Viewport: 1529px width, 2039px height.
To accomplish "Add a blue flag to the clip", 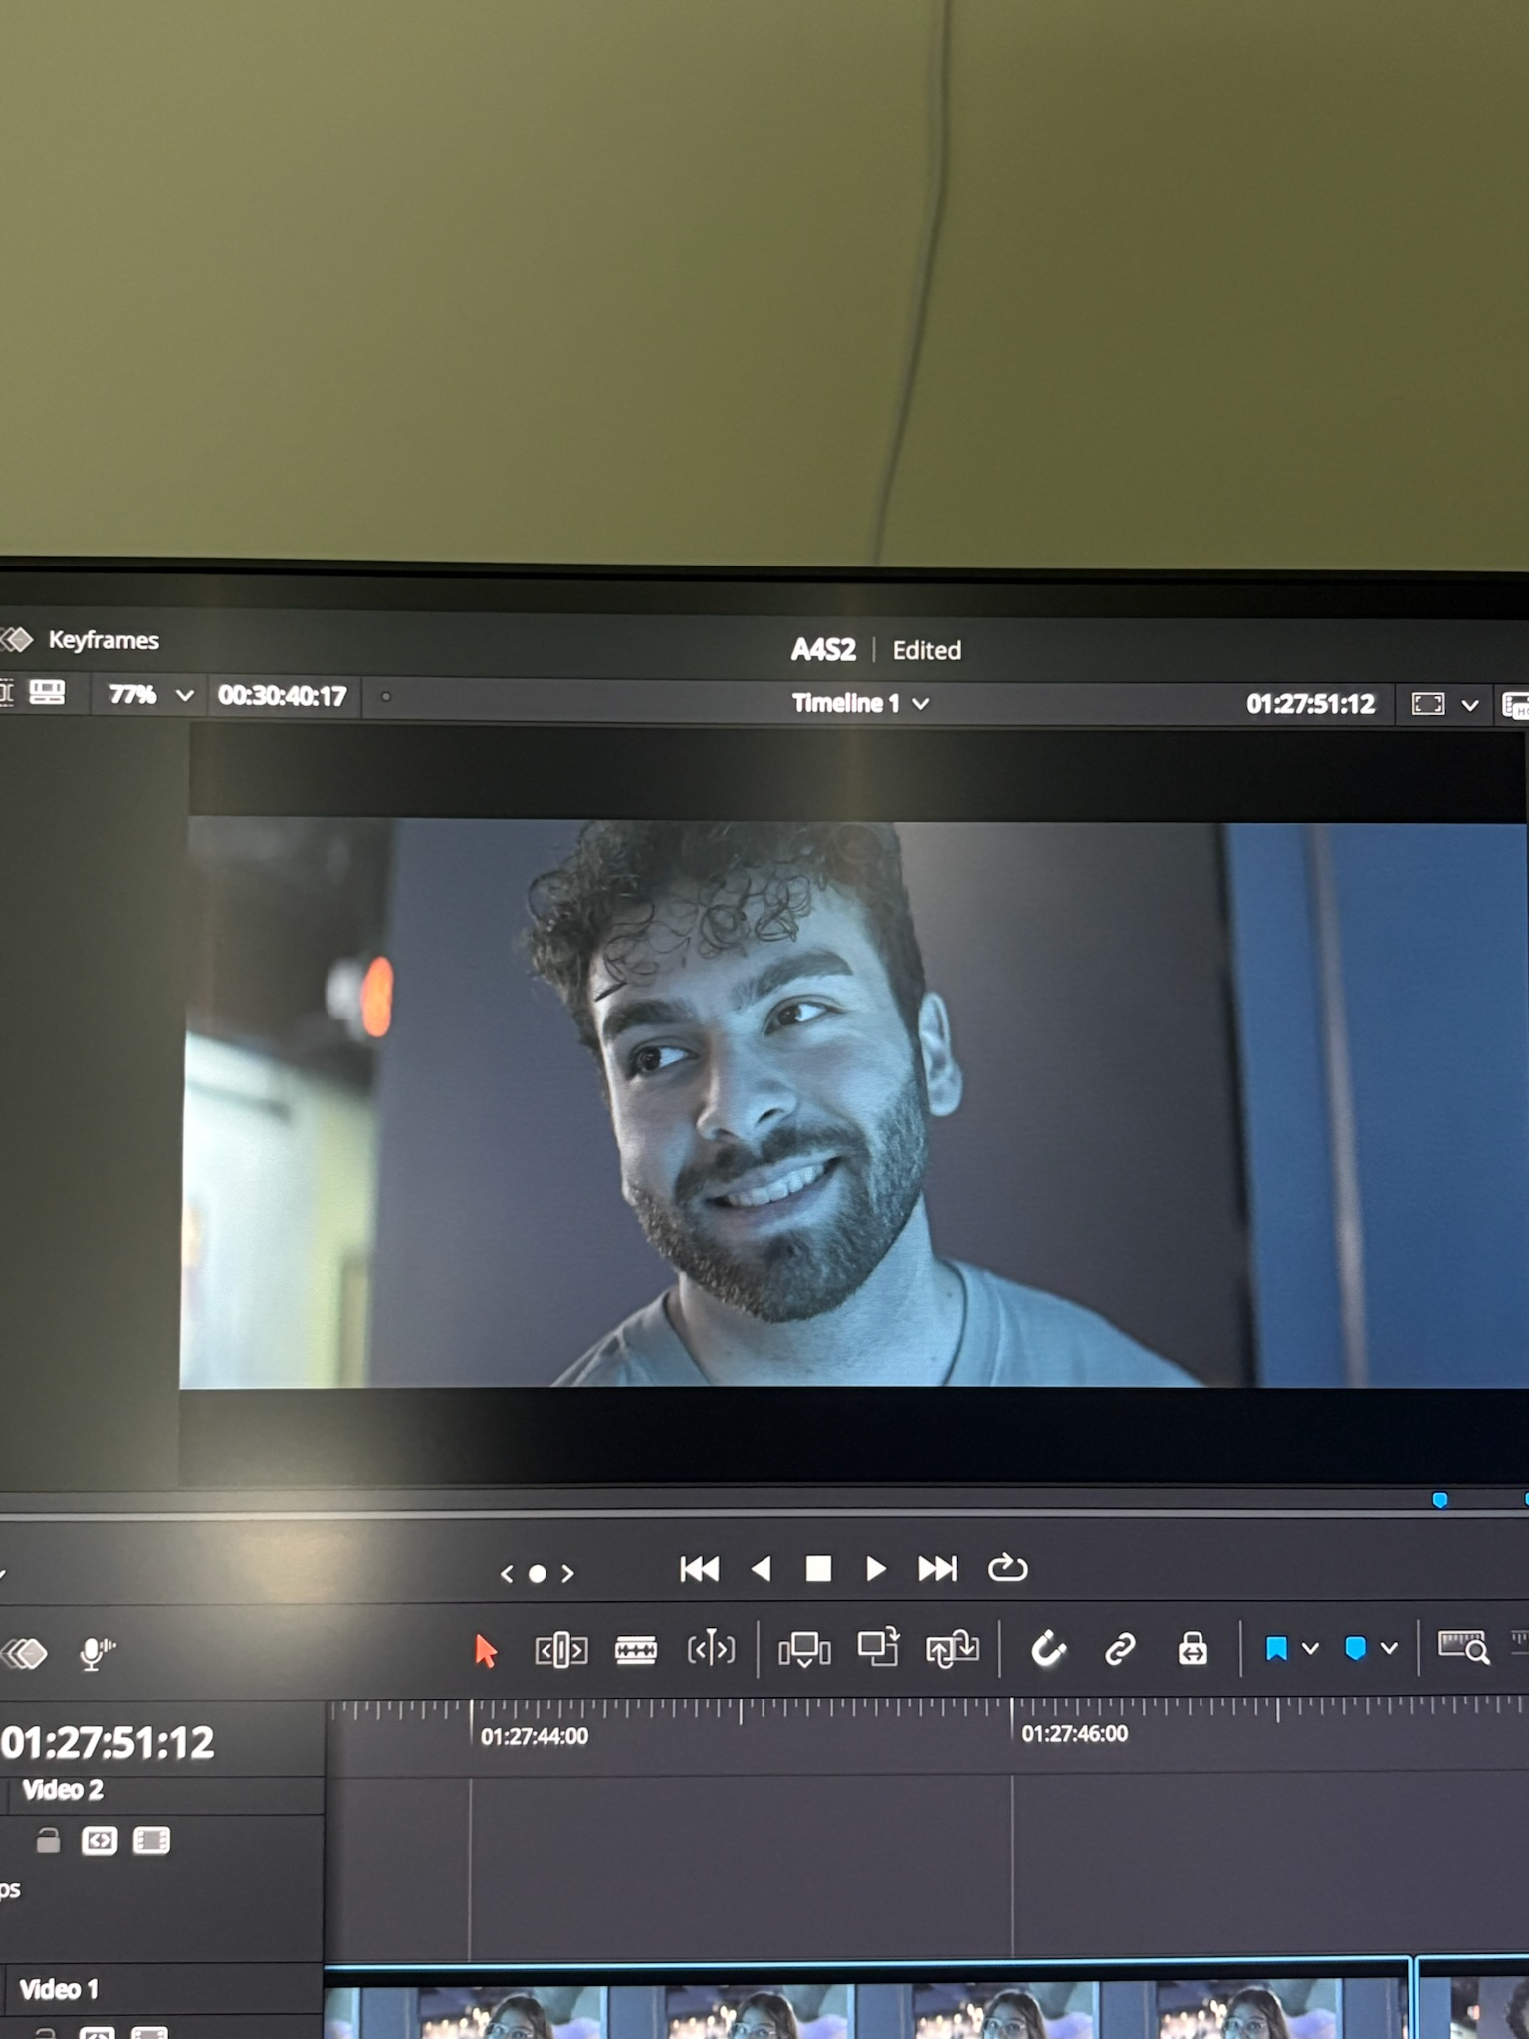I will (x=1276, y=1649).
